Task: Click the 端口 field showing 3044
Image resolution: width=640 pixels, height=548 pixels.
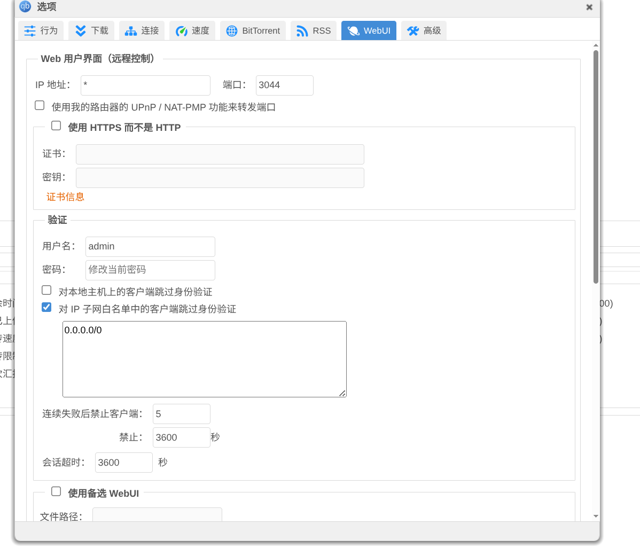Action: point(285,85)
